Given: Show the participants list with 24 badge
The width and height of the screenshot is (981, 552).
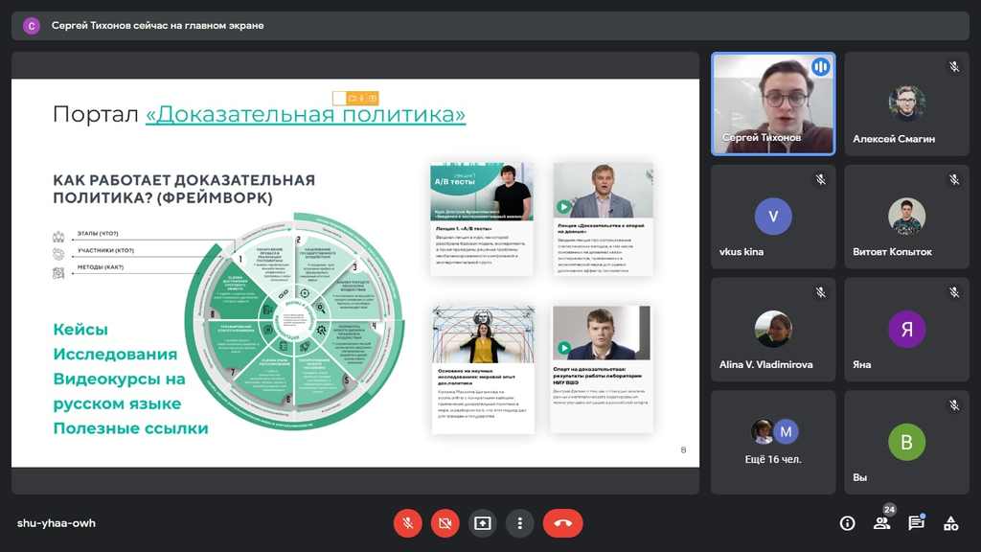Looking at the screenshot, I should pos(882,523).
